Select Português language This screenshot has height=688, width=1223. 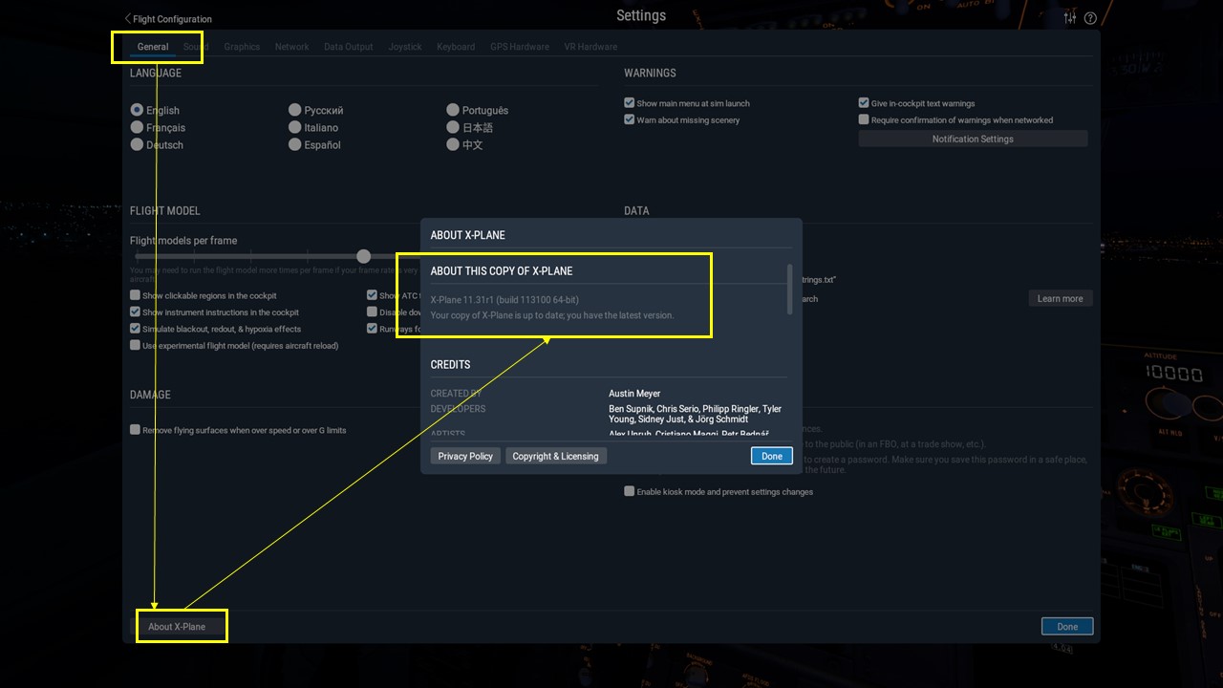[x=453, y=110]
